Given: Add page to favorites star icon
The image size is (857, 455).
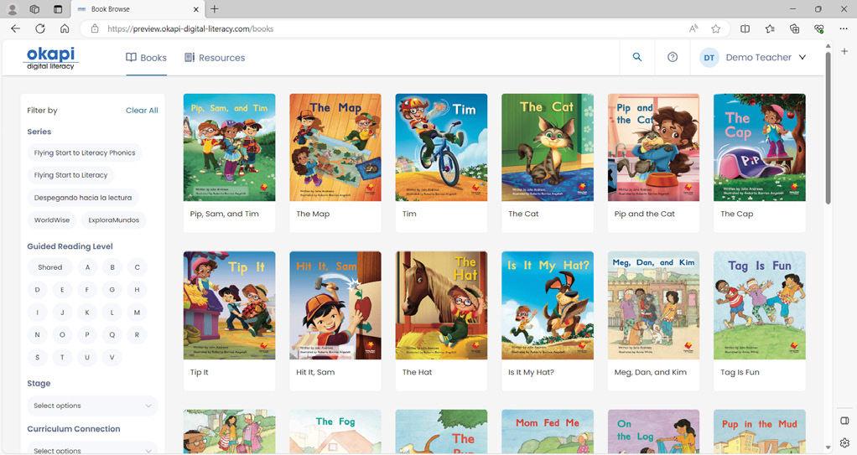Looking at the screenshot, I should (x=715, y=28).
